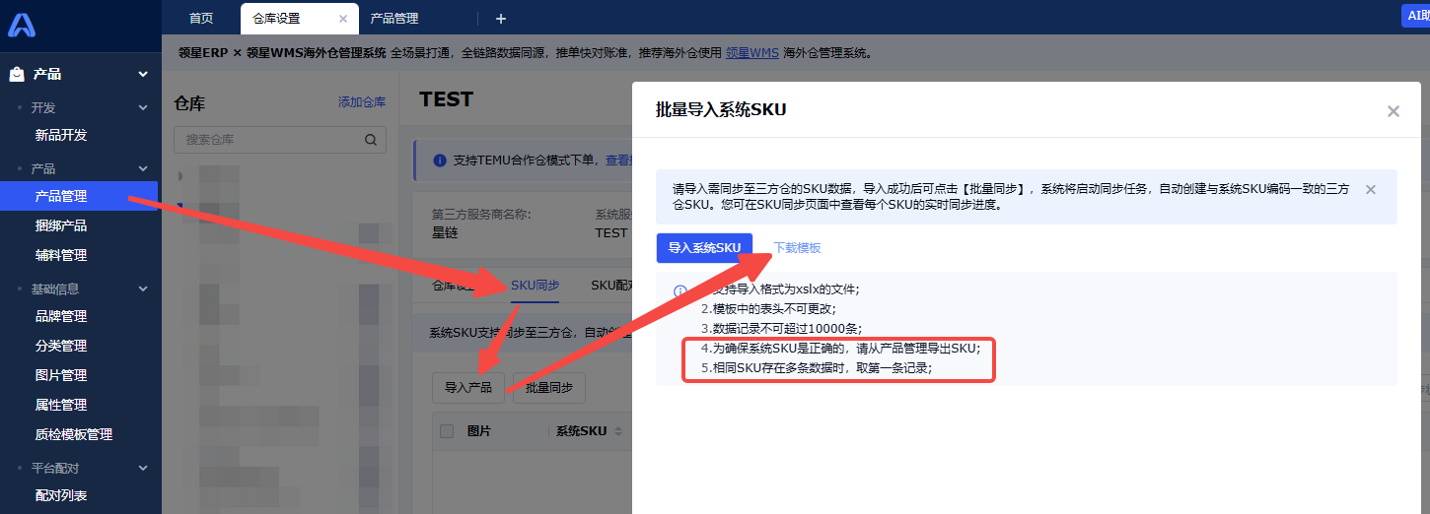Open 配对列表 in the sidebar

[61, 495]
